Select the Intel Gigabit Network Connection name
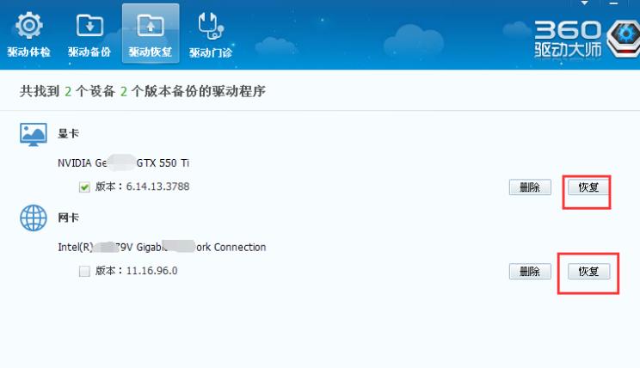Image resolution: width=640 pixels, height=368 pixels. 162,247
